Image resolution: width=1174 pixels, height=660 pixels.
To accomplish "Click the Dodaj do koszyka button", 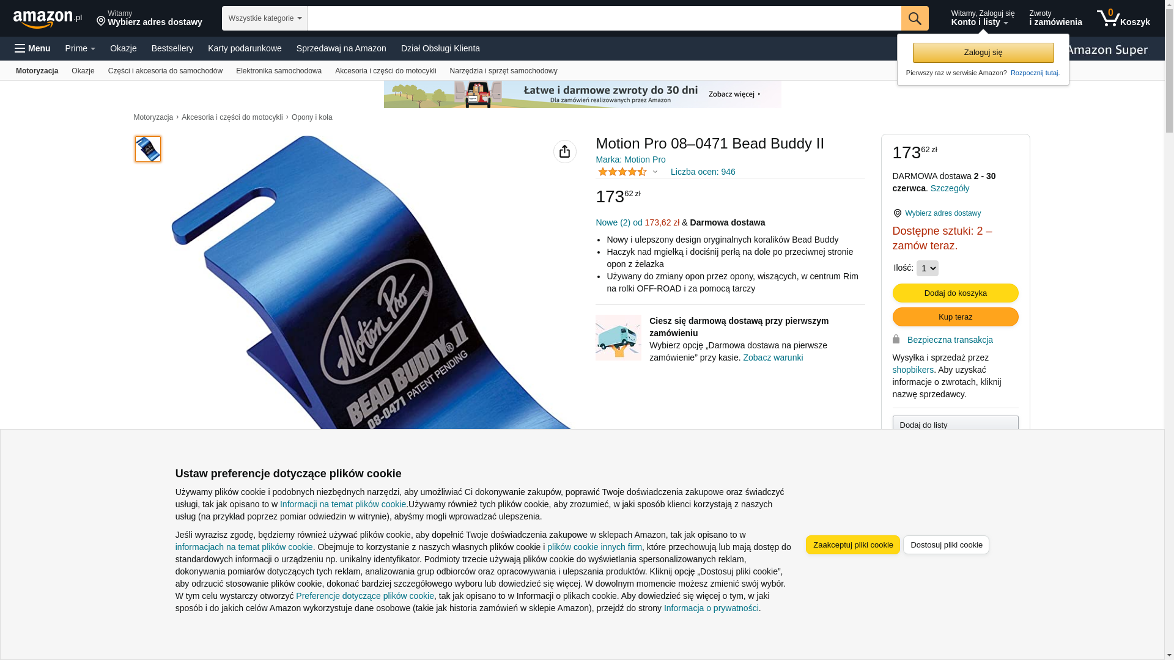I will click(x=956, y=293).
